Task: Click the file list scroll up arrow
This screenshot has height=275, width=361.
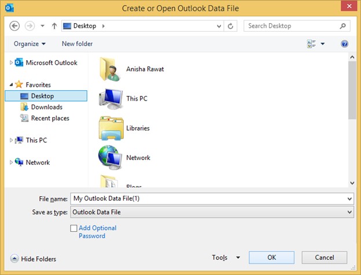Action: (352, 57)
